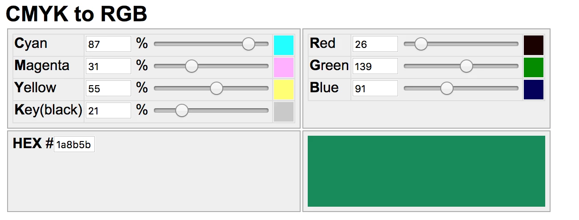Click the Red value field showing 26
This screenshot has width=579, height=220.
375,44
